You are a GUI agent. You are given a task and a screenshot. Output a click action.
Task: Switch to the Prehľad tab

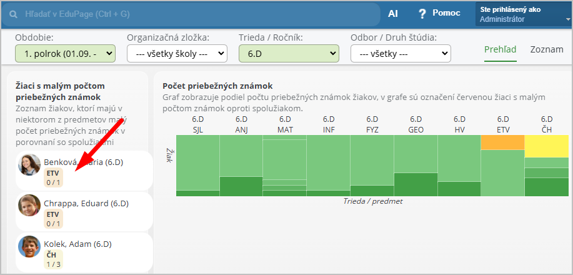coord(501,49)
